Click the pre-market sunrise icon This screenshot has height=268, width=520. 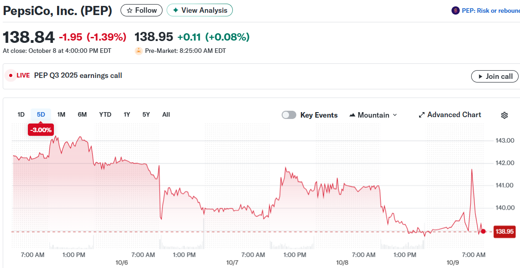[139, 51]
